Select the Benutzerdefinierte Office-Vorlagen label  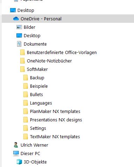[62, 53]
